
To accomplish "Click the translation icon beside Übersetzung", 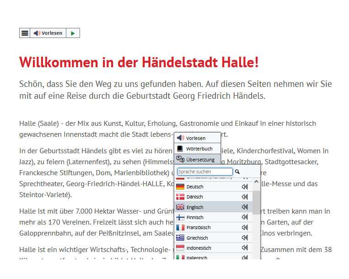I will 180,159.
